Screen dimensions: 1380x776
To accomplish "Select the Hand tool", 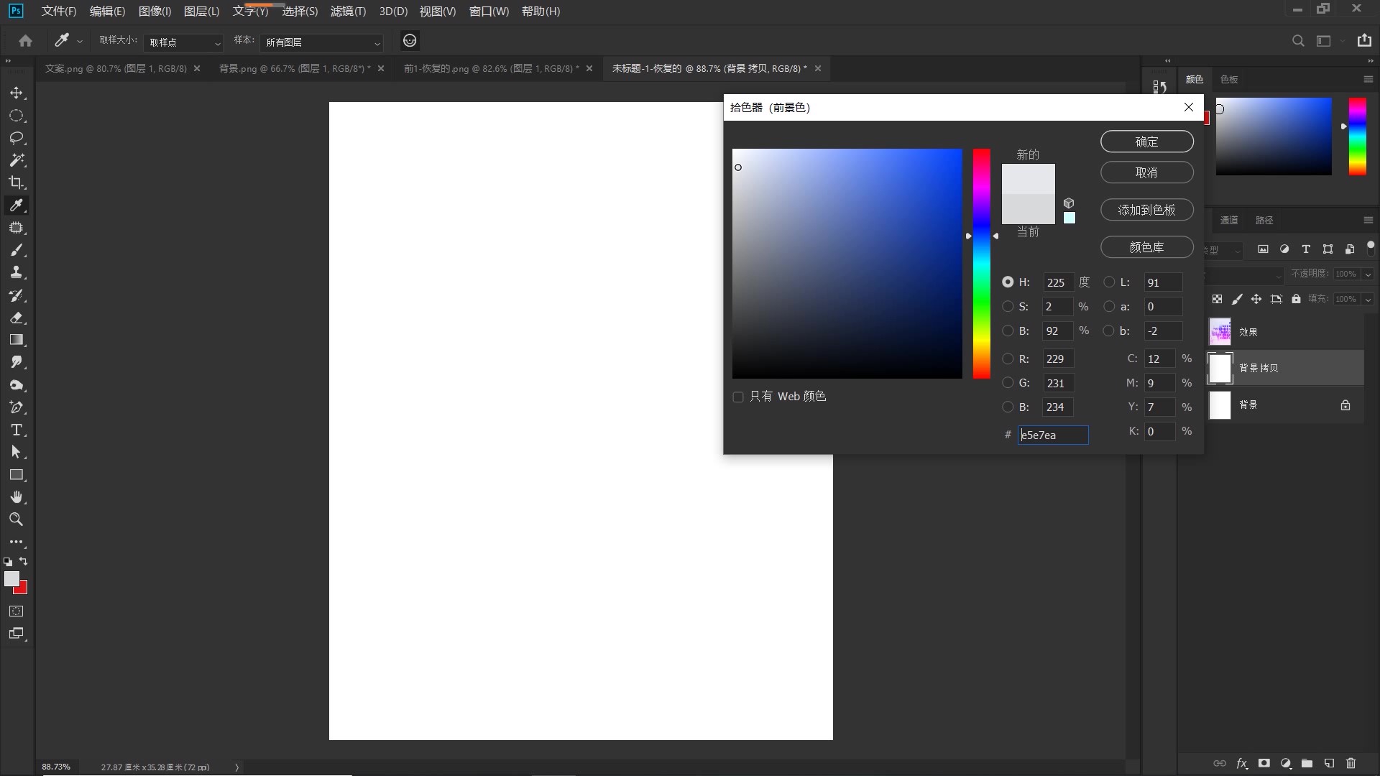I will (x=17, y=497).
